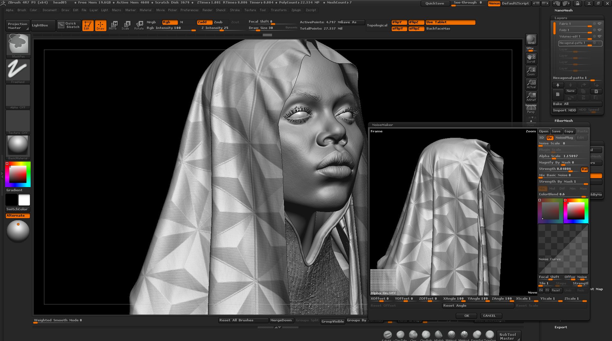Select the FormSoft brush icon
Image resolution: width=612 pixels, height=341 pixels.
(x=477, y=335)
